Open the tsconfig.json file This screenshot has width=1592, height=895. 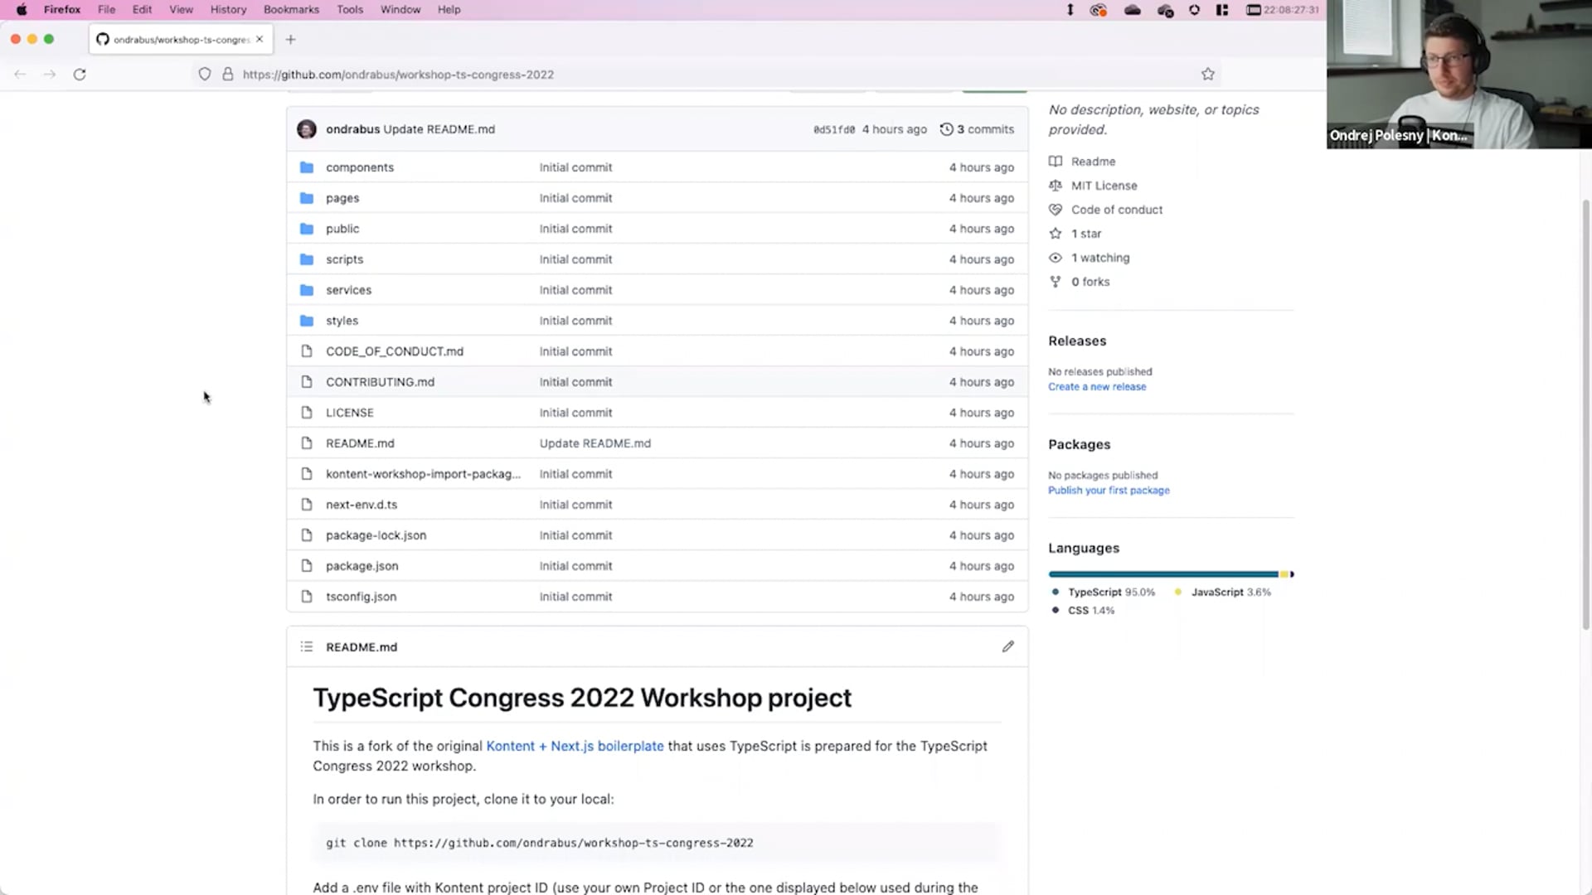pyautogui.click(x=361, y=597)
